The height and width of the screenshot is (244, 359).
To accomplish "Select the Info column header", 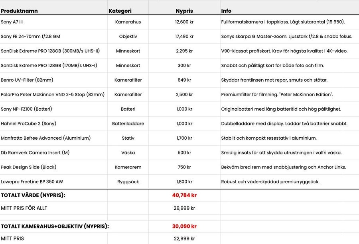I will click(x=226, y=11).
